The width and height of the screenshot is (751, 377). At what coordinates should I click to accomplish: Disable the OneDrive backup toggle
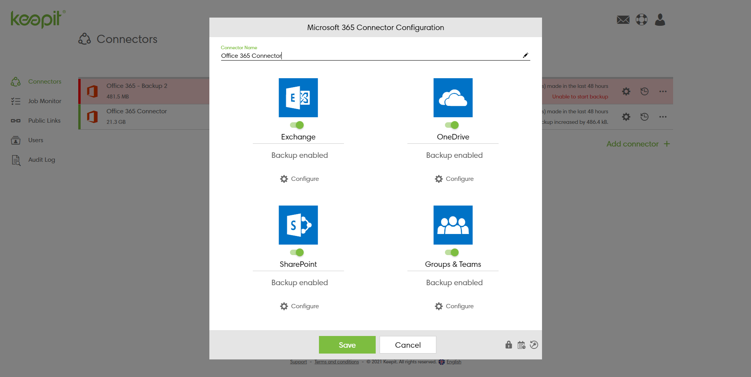pos(452,125)
